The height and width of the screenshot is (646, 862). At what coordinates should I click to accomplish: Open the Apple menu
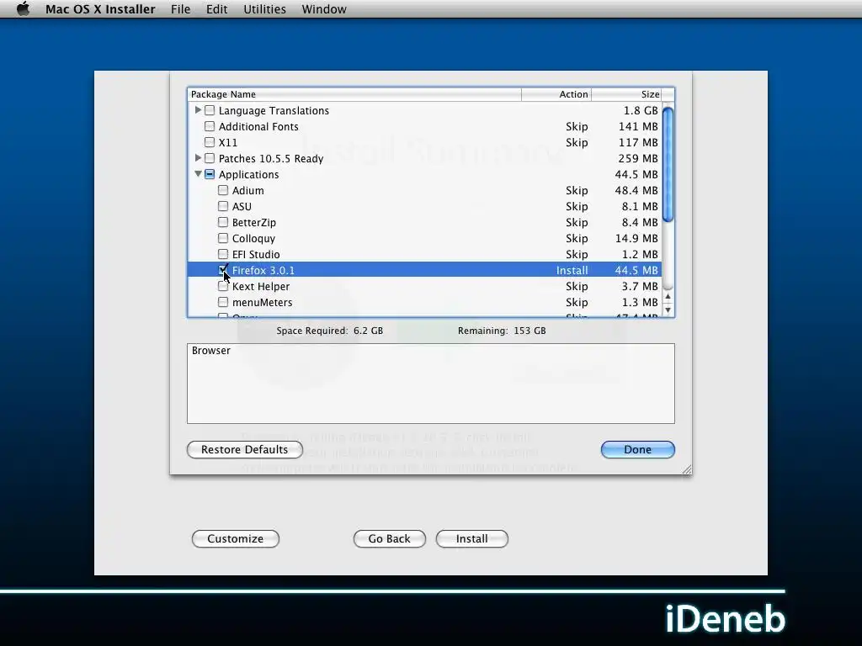pyautogui.click(x=23, y=8)
